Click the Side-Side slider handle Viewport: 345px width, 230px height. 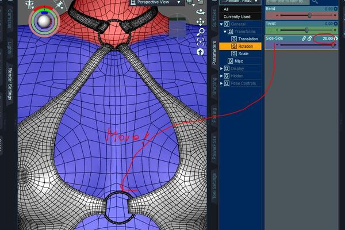click(333, 45)
